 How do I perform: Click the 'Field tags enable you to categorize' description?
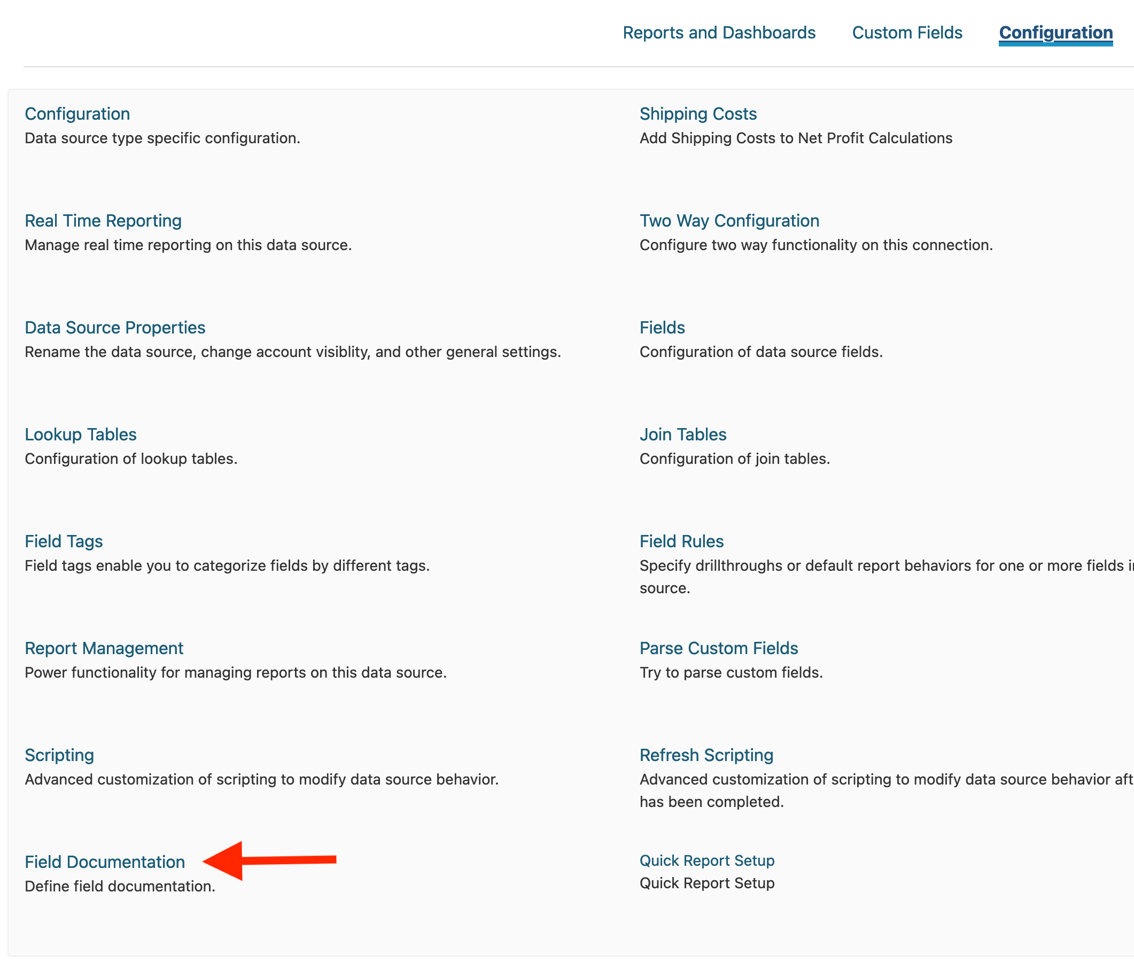coord(227,565)
